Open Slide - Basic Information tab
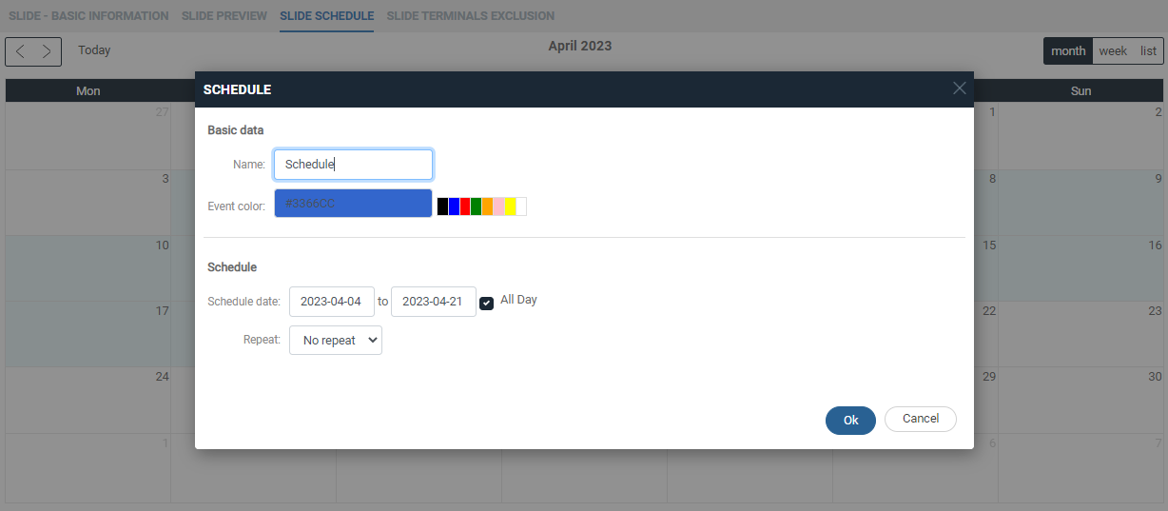Screen dimensions: 1168x511 pos(88,16)
